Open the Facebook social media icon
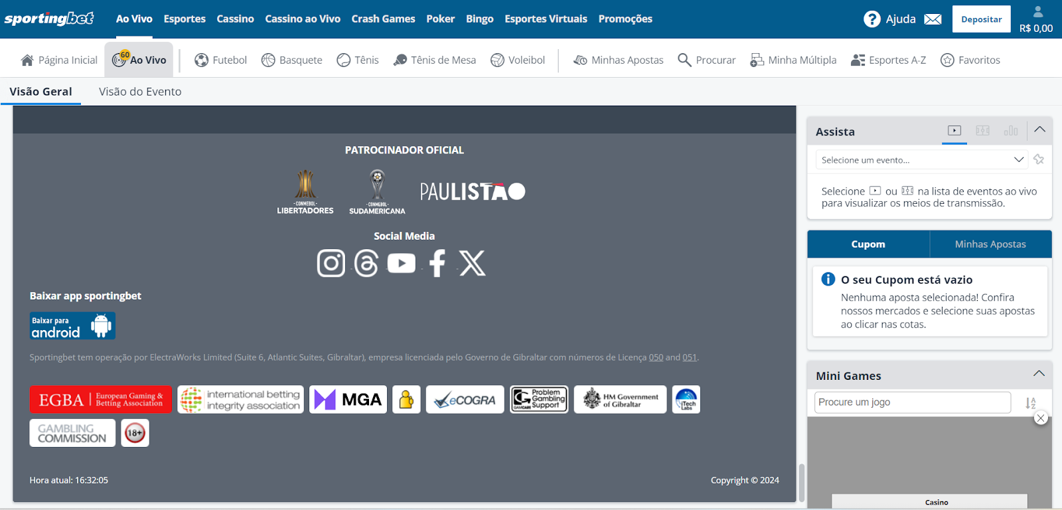 point(437,263)
